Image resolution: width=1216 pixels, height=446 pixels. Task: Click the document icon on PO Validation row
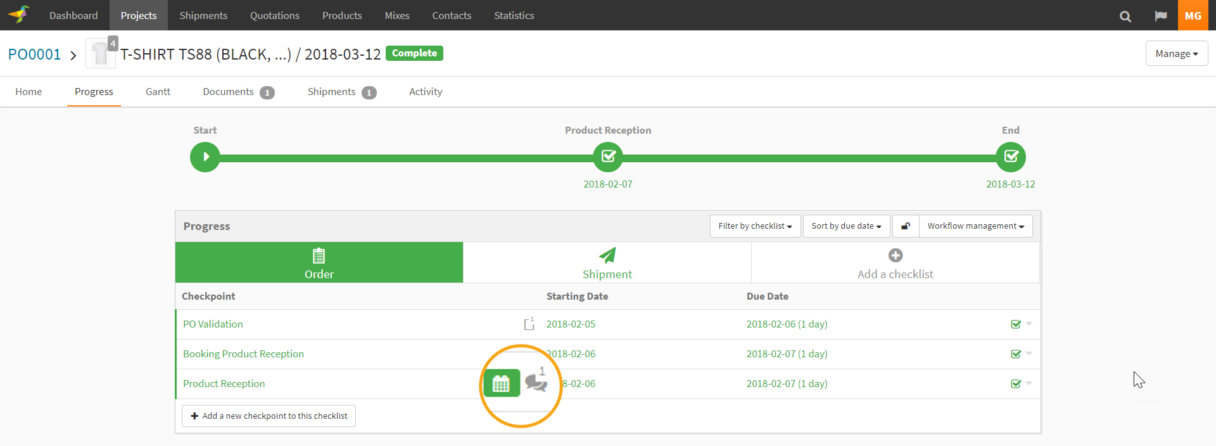(x=529, y=324)
